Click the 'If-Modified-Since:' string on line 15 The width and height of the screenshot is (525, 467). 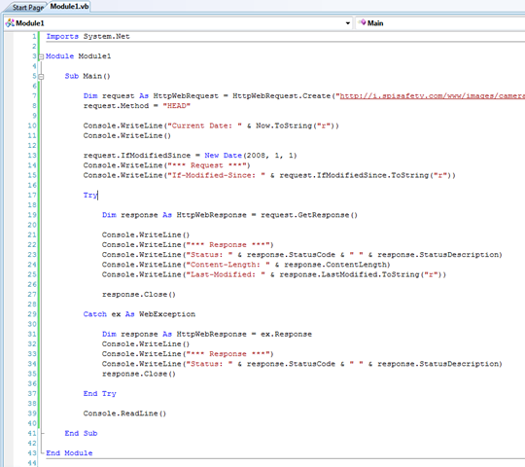coord(216,175)
